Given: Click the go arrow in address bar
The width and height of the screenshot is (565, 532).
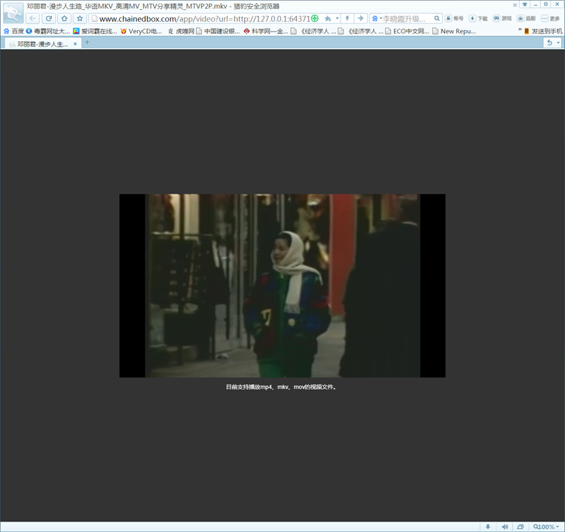Looking at the screenshot, I should pos(360,18).
